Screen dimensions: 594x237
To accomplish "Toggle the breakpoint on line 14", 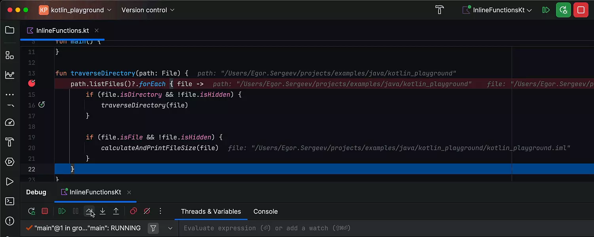I will click(32, 84).
